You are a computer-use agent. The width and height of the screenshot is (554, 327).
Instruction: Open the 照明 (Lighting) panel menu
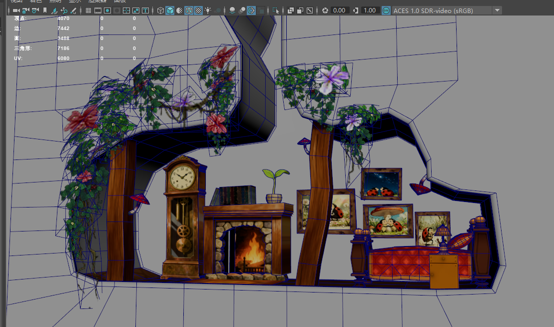(x=55, y=1)
